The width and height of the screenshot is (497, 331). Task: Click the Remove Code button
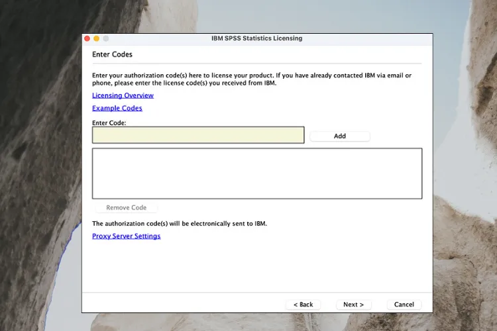click(126, 207)
